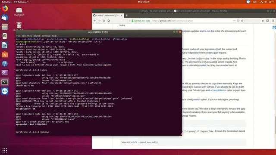Open the Terminal menu in Terminal window
This screenshot has width=276, height=155.
tap(46, 36)
